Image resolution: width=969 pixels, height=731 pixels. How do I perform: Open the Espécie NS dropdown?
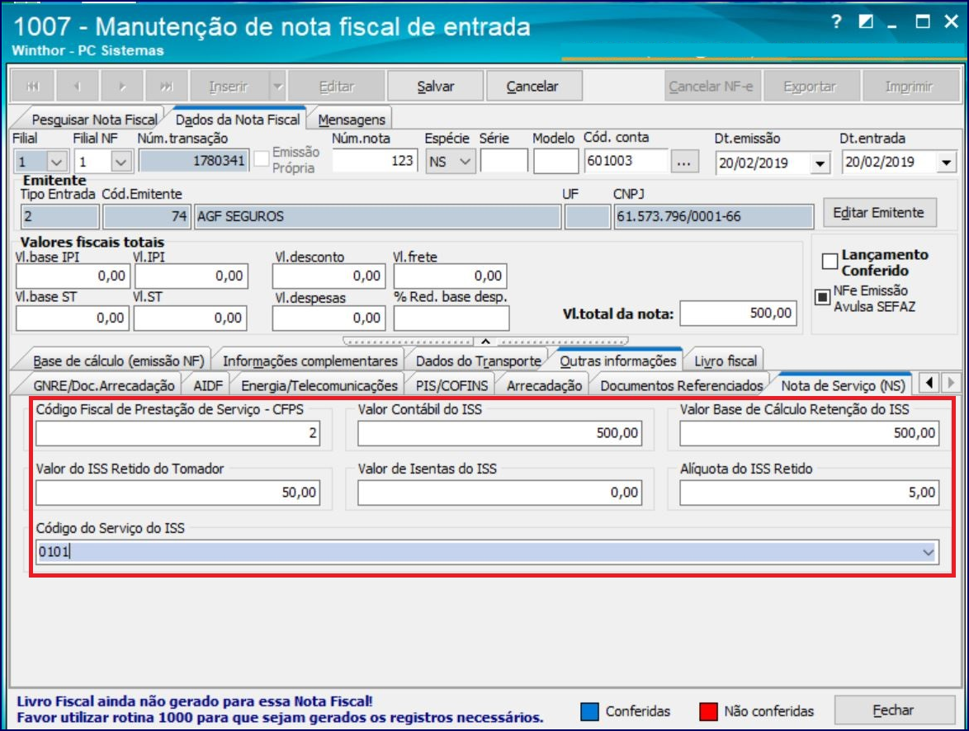click(466, 162)
